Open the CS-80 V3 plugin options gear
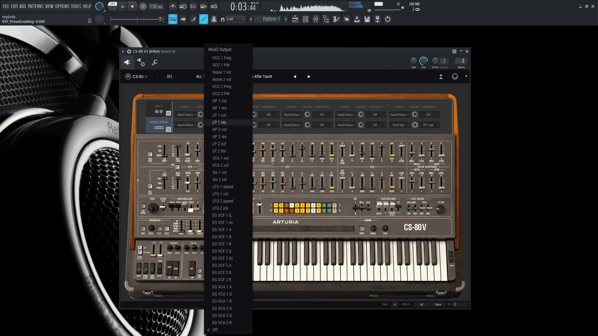This screenshot has height=336, width=598. pos(129,51)
